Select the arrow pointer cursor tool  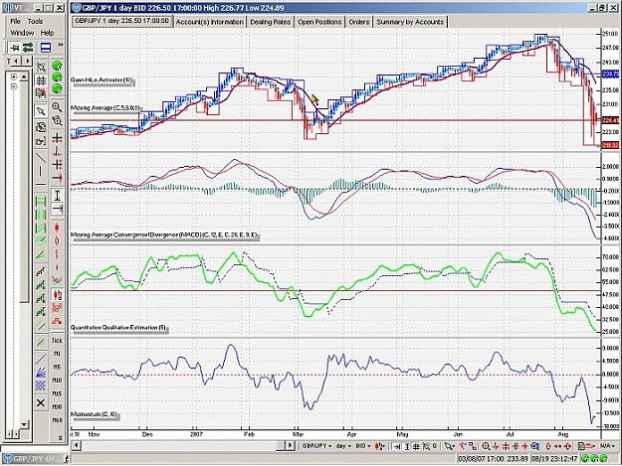click(41, 111)
